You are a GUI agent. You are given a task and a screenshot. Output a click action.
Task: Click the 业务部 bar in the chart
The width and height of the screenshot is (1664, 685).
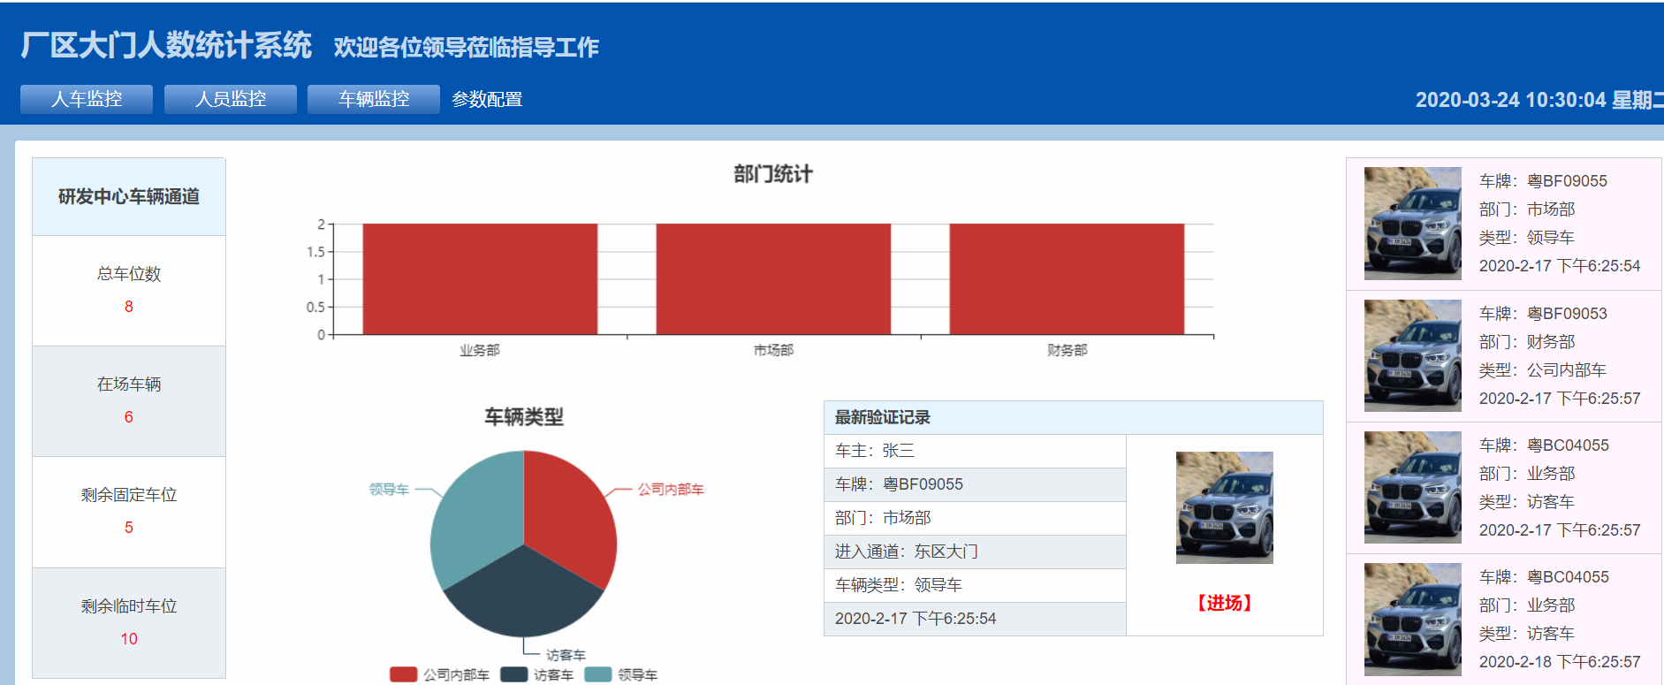point(480,279)
